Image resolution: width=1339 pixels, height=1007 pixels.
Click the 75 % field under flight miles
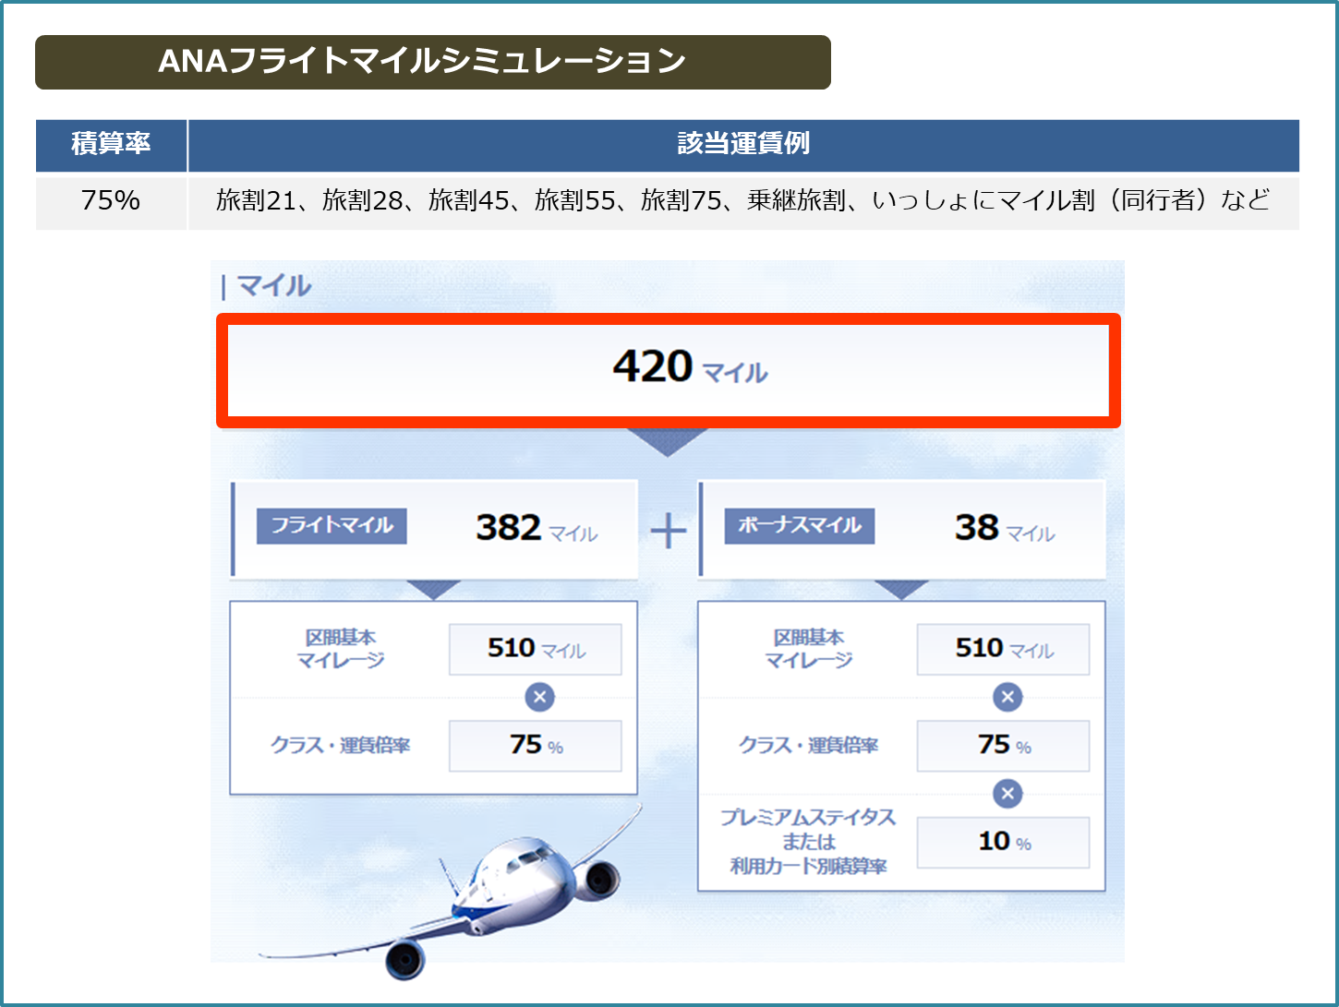coord(536,745)
